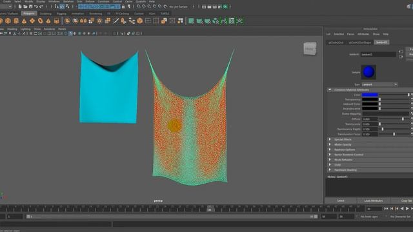Apply spherical UV mapping from the shelf
Screen dimensions: 413x232
pyautogui.click(x=208, y=21)
